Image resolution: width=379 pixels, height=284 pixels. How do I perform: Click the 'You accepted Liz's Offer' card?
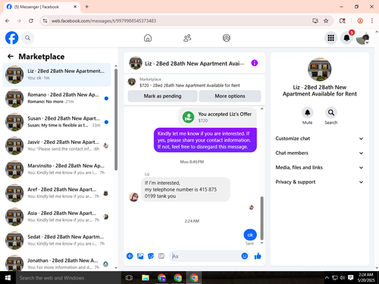pyautogui.click(x=218, y=117)
